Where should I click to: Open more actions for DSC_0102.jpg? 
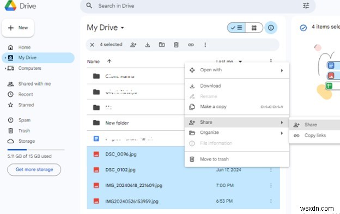pyautogui.click(x=271, y=170)
